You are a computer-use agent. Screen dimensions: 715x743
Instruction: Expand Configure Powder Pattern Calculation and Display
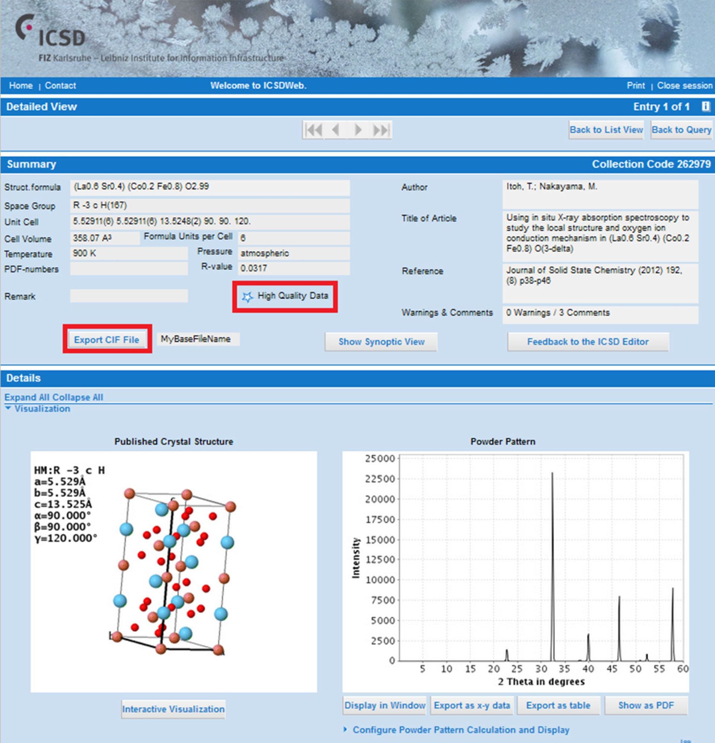457,730
